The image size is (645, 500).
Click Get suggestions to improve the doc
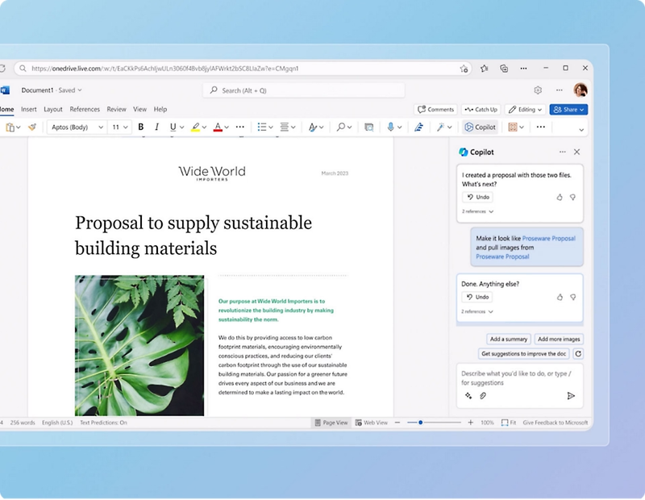tap(523, 354)
